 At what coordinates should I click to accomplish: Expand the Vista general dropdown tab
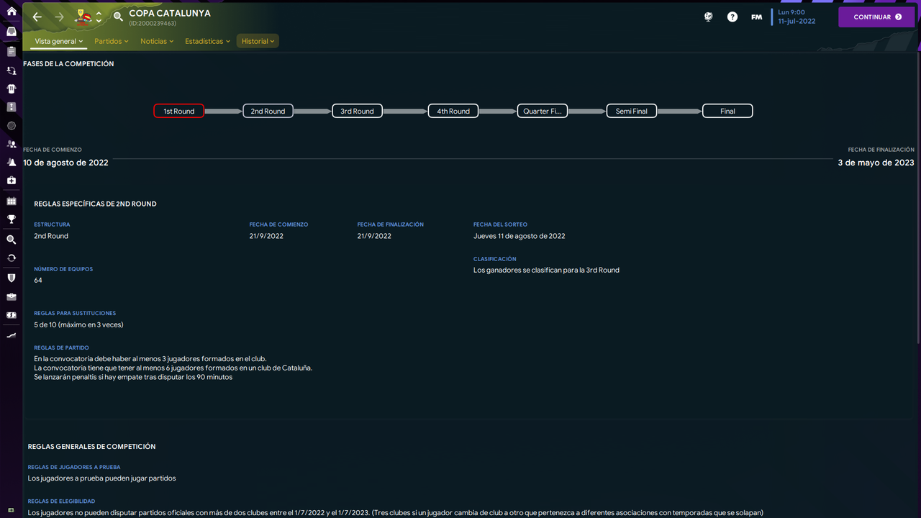coord(58,41)
